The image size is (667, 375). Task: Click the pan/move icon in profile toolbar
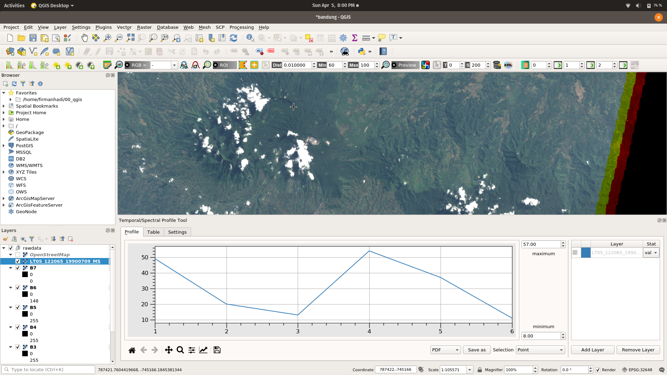click(x=168, y=350)
